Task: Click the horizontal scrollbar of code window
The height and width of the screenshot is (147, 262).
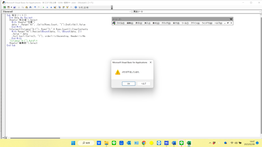Action: tap(31, 138)
